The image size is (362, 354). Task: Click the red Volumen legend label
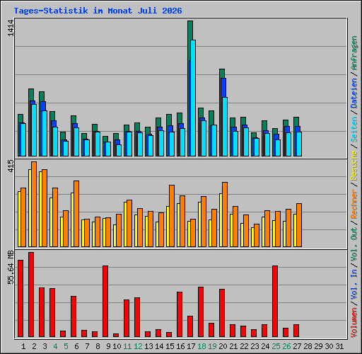(x=354, y=322)
